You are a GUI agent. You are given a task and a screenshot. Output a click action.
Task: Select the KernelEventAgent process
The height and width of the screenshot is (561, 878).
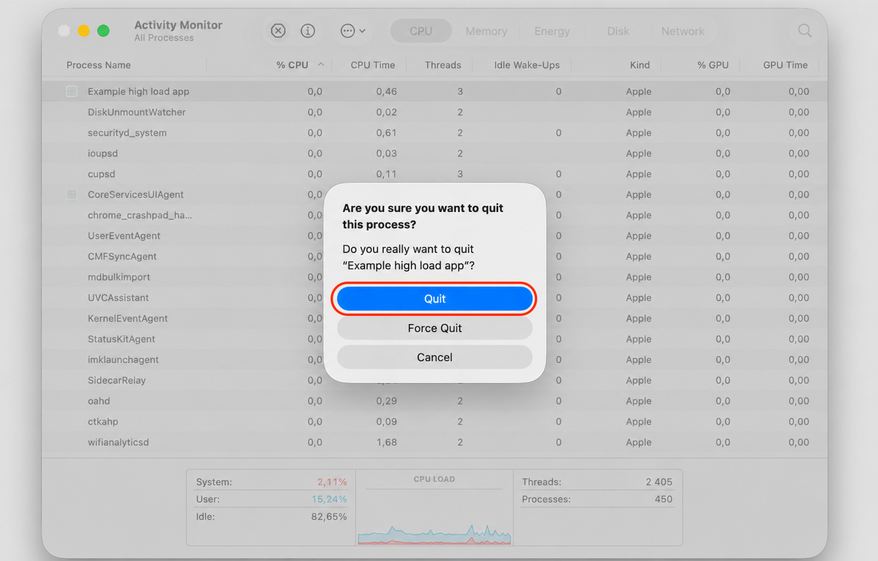(x=128, y=318)
